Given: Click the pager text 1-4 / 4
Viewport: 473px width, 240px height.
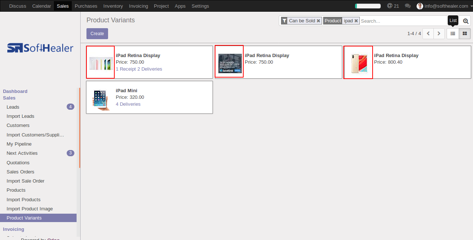Looking at the screenshot, I should pos(414,34).
